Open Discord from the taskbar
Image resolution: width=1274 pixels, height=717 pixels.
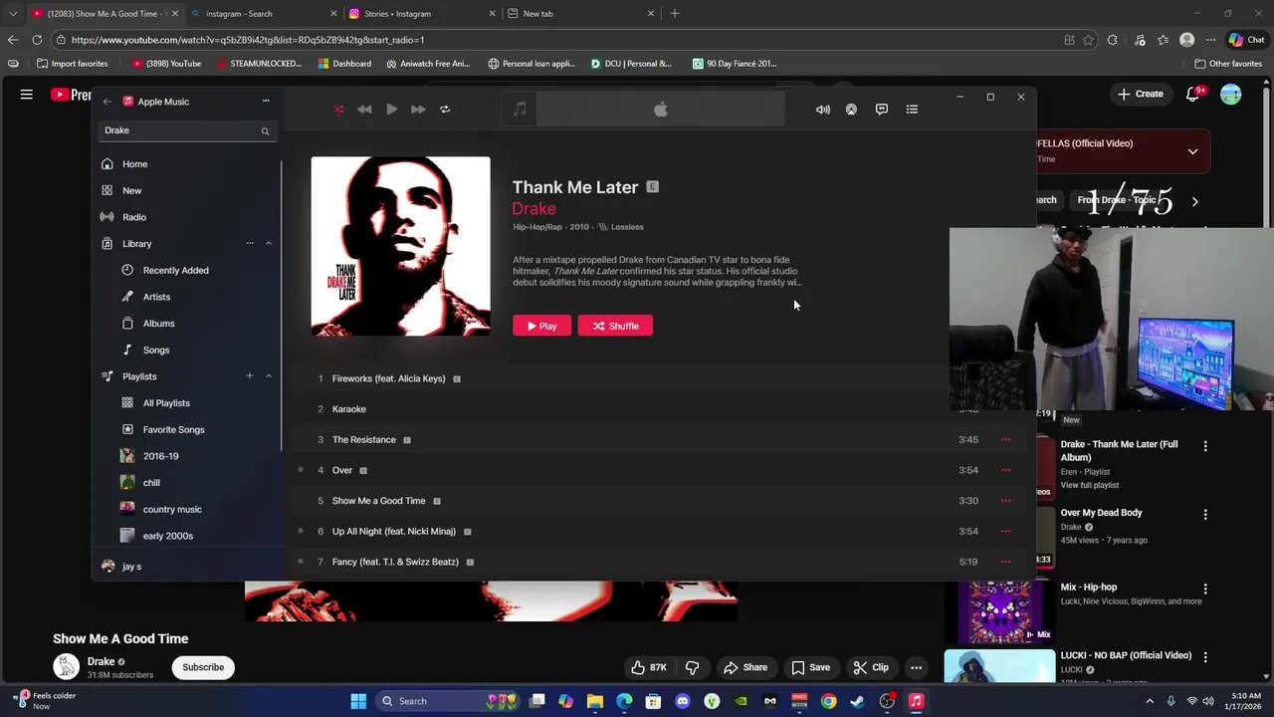[683, 701]
